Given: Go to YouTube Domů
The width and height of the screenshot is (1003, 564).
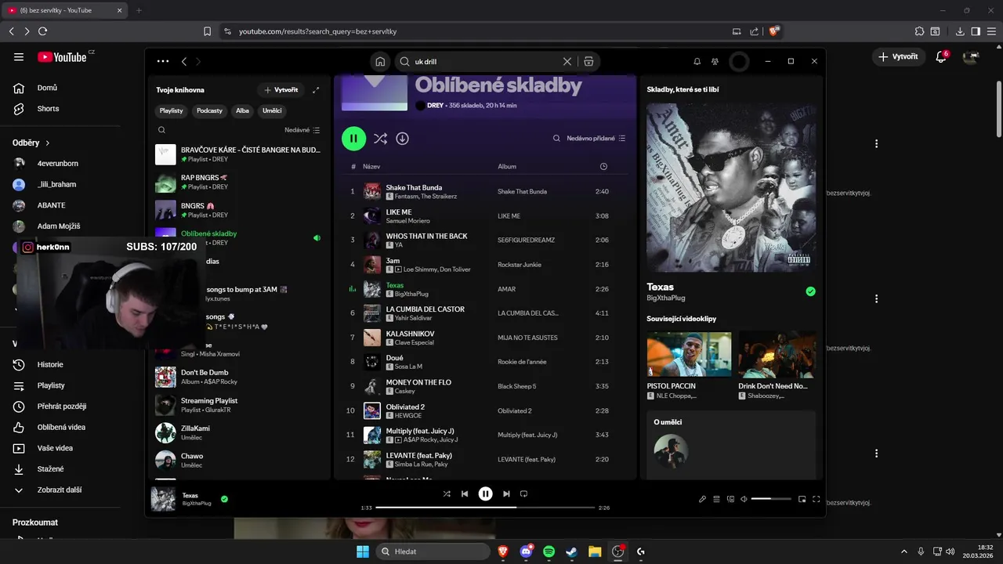Looking at the screenshot, I should coord(47,88).
